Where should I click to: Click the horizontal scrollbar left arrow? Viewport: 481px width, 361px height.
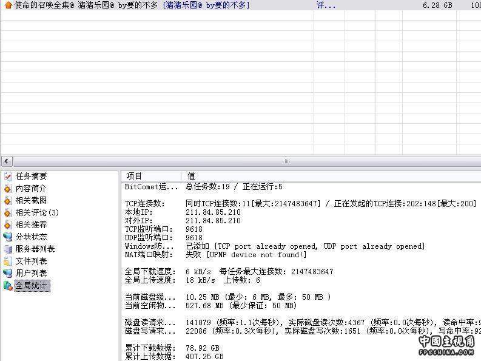click(7, 161)
